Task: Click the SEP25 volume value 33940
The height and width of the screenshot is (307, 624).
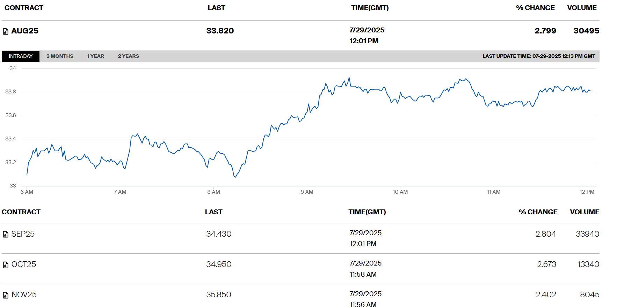Action: [587, 234]
